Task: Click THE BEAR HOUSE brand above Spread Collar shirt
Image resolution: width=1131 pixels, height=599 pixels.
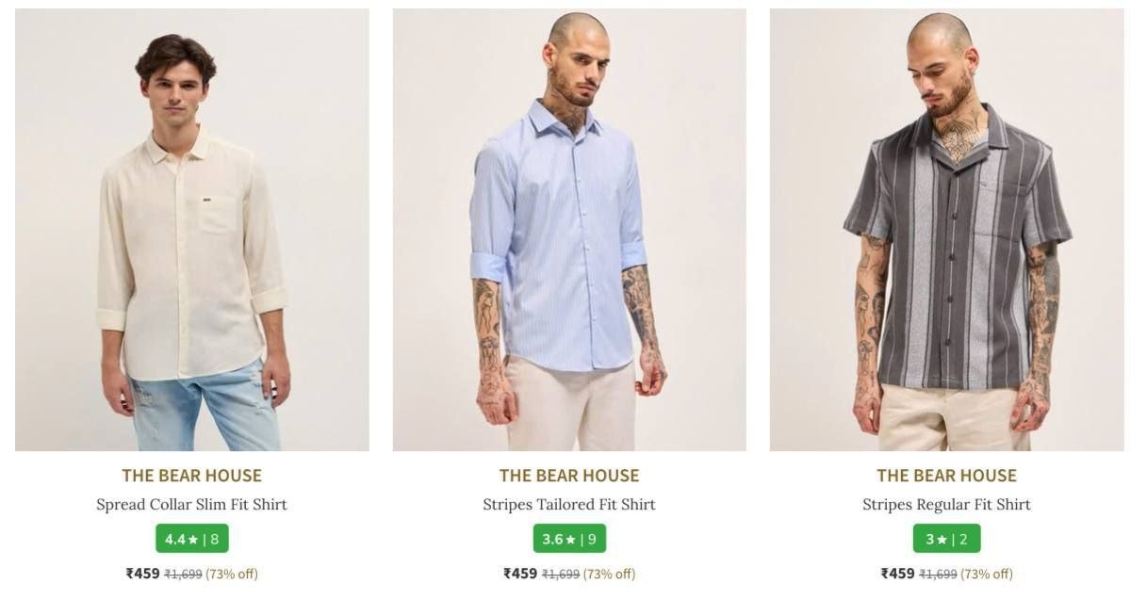Action: pos(192,476)
